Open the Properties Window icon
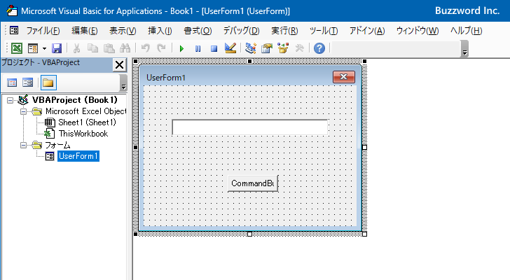Image resolution: width=510 pixels, height=280 pixels. [267, 48]
